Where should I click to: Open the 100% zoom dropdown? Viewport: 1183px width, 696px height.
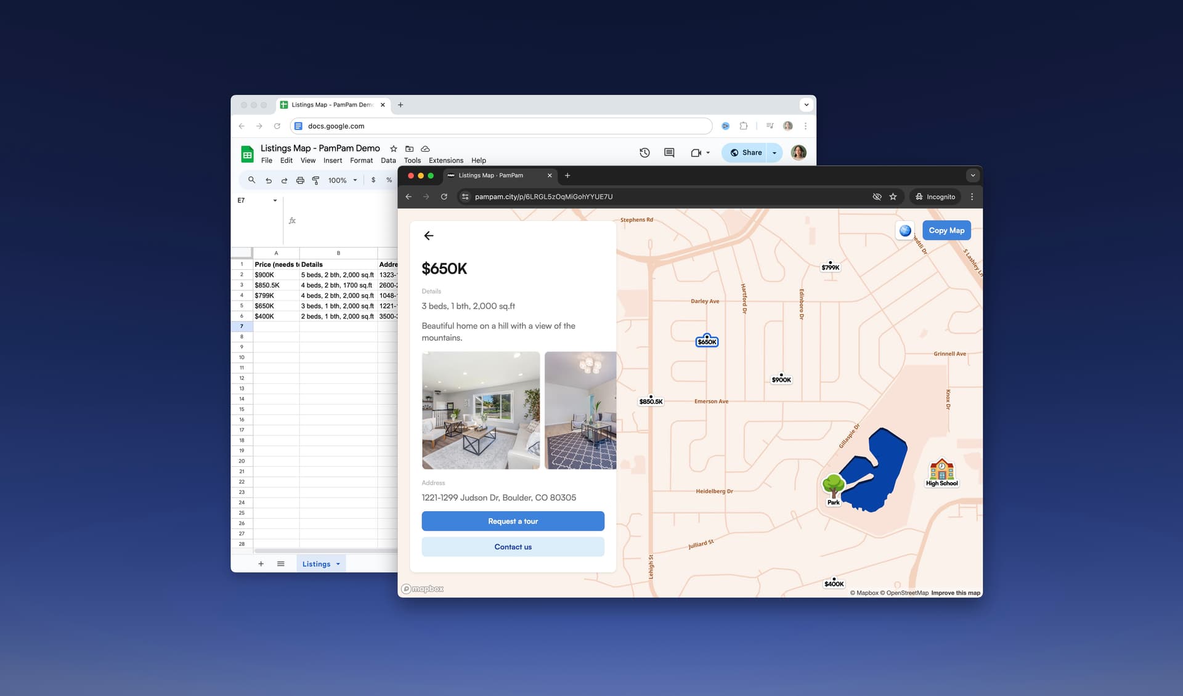point(342,180)
